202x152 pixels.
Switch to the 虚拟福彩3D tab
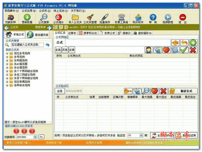point(142,33)
